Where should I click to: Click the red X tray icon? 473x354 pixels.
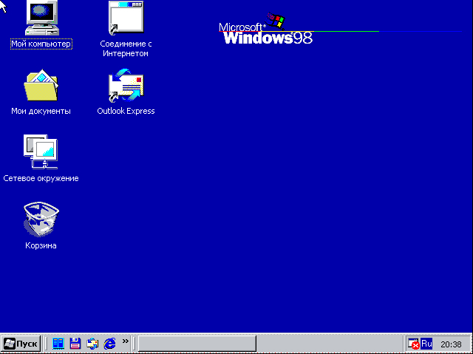[x=414, y=344]
